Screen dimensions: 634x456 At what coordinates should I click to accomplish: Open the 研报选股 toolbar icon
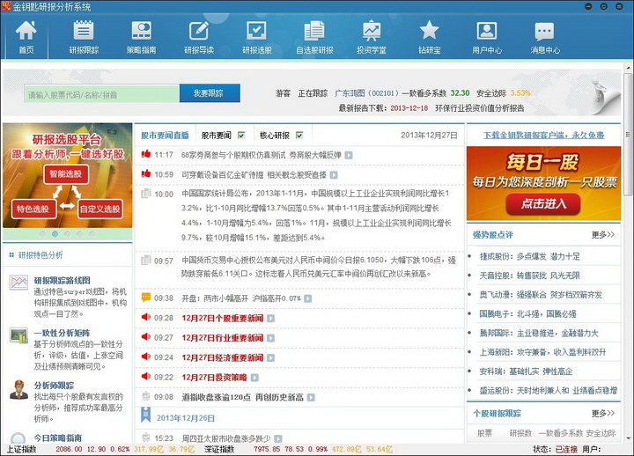pos(256,37)
